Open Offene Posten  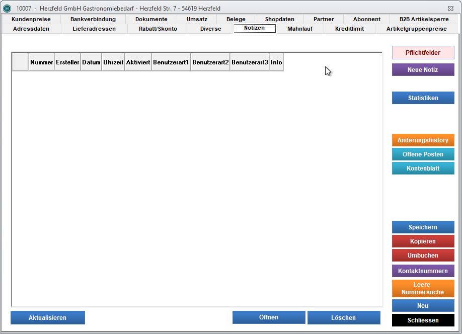point(423,154)
